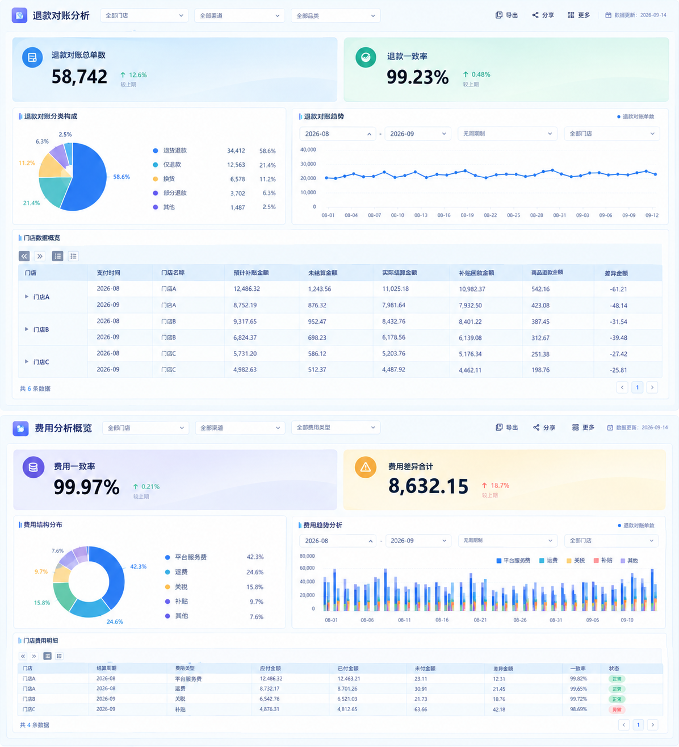The height and width of the screenshot is (747, 679).
Task: Open the 更多 icon in 退款对账分析 header
Action: (571, 15)
